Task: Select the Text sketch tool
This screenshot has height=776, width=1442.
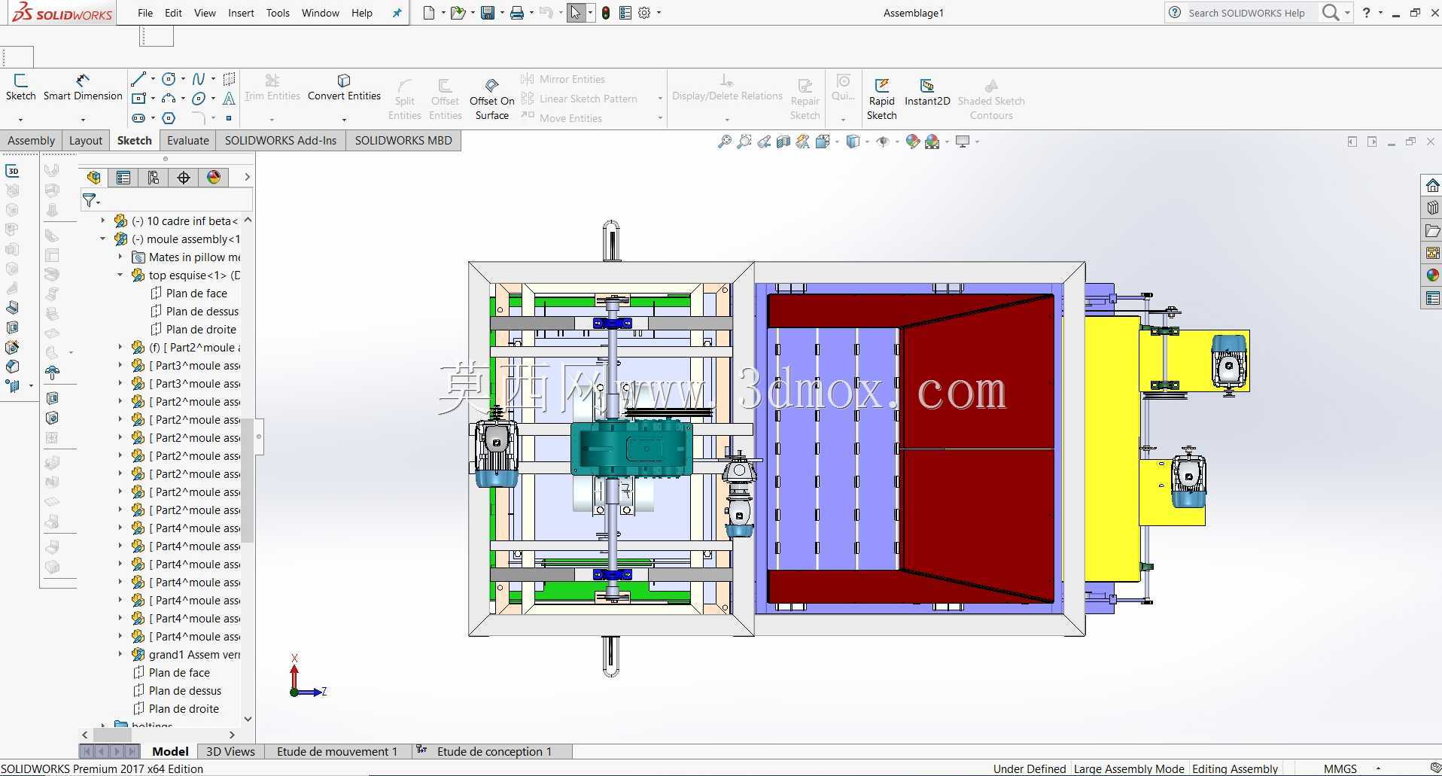Action: 230,99
